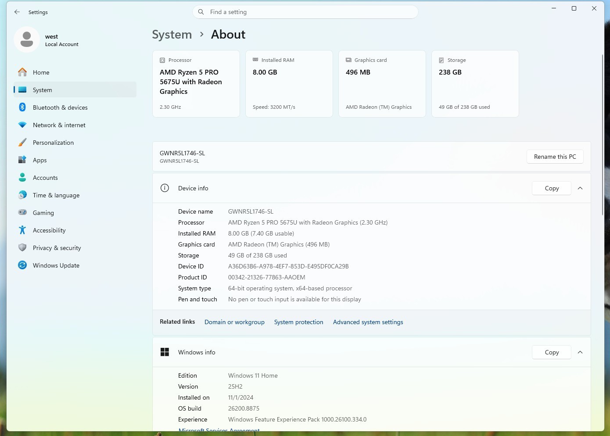The image size is (610, 436).
Task: Click the back arrow in Settings
Action: click(17, 12)
